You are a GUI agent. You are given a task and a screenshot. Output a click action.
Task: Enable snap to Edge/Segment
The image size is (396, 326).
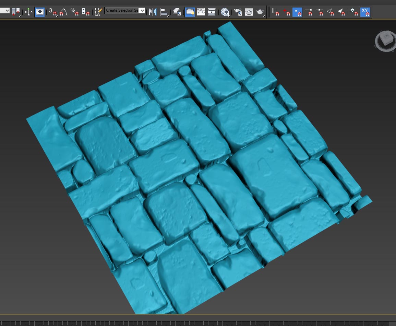pos(331,12)
